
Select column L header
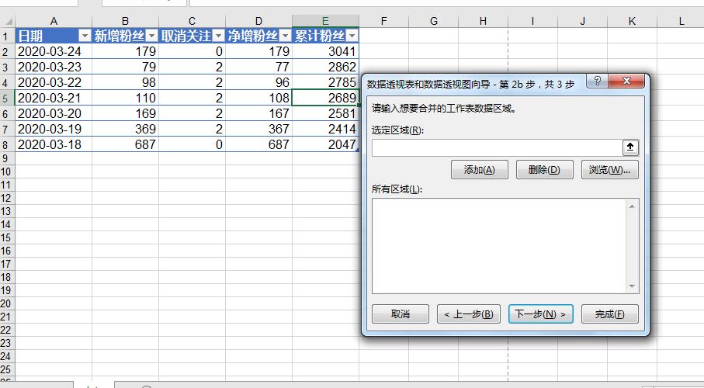681,21
